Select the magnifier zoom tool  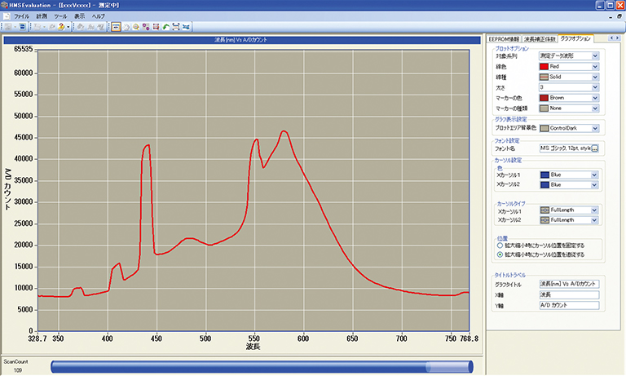(136, 27)
